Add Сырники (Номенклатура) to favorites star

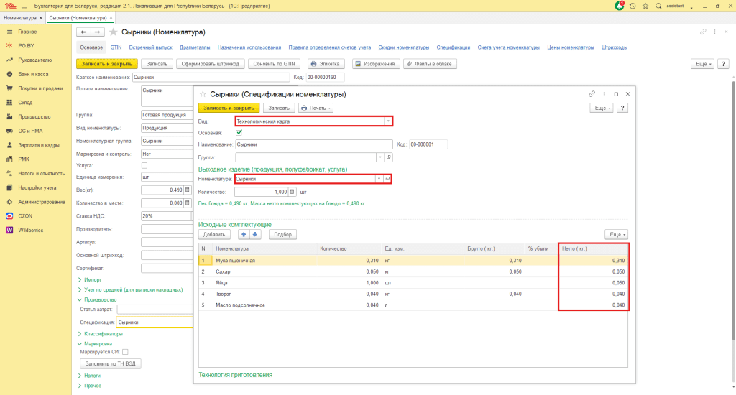pyautogui.click(x=113, y=32)
